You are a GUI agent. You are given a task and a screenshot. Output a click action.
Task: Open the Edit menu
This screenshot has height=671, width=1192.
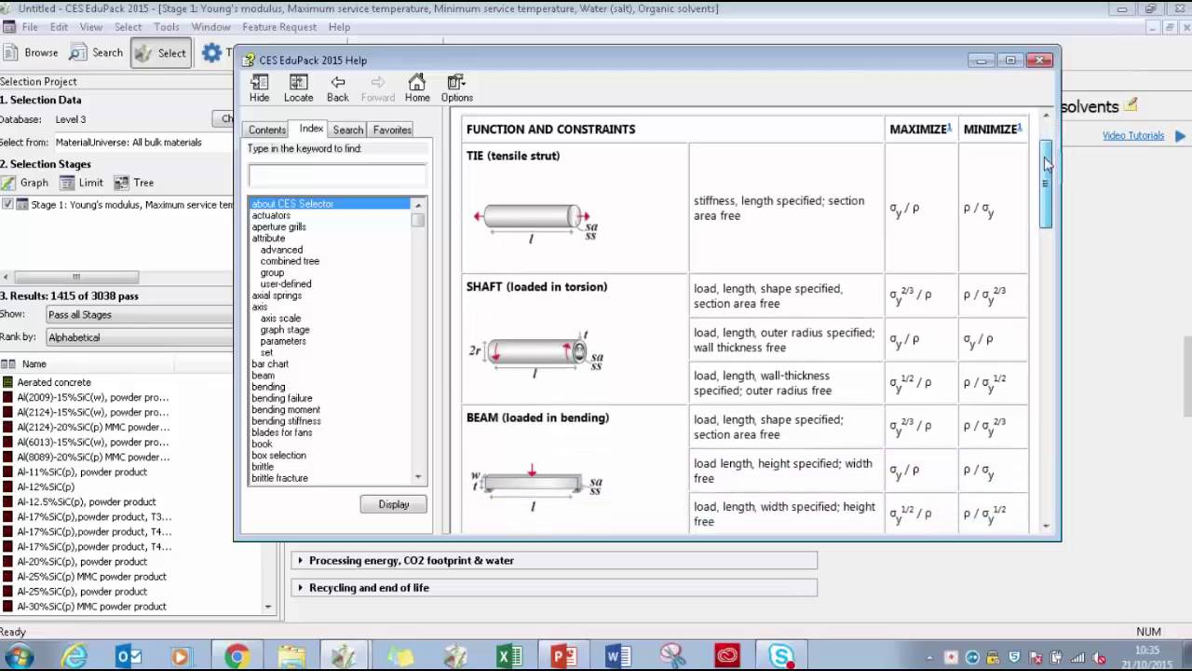59,27
